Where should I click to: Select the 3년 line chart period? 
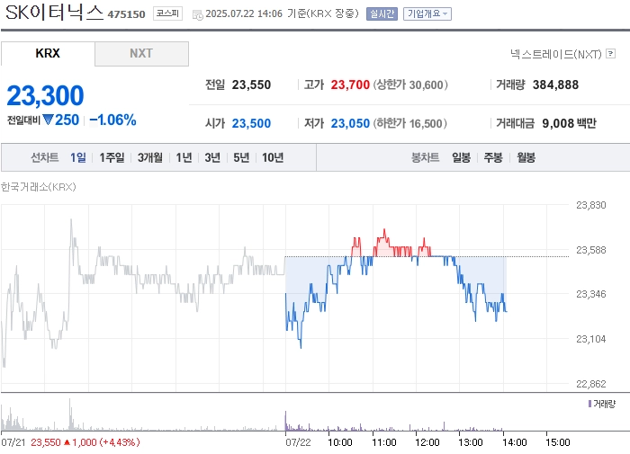(x=212, y=157)
